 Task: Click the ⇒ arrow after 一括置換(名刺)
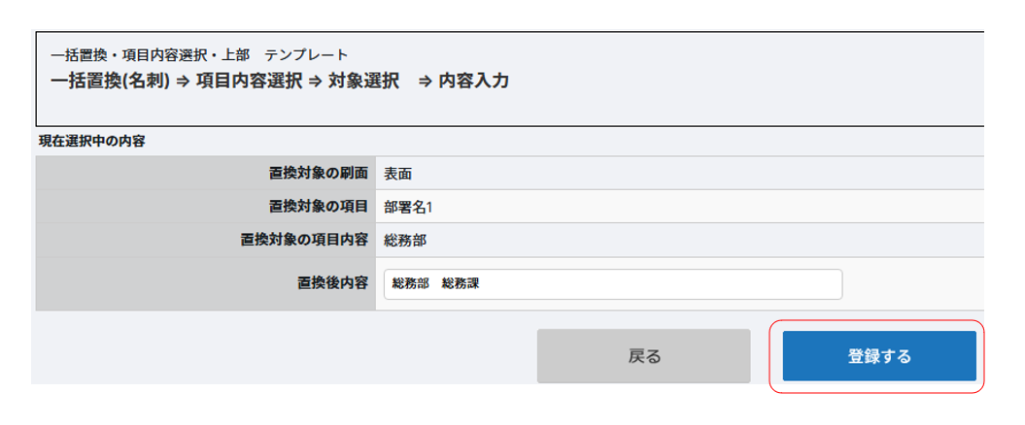tap(182, 81)
